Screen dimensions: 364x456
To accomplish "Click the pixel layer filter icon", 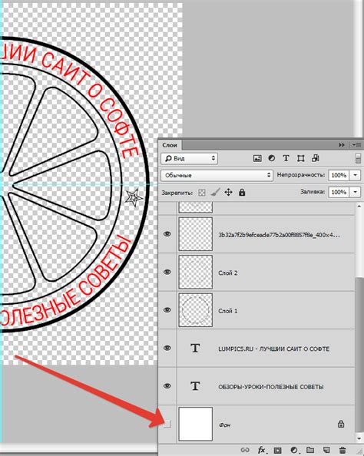I will [x=257, y=158].
